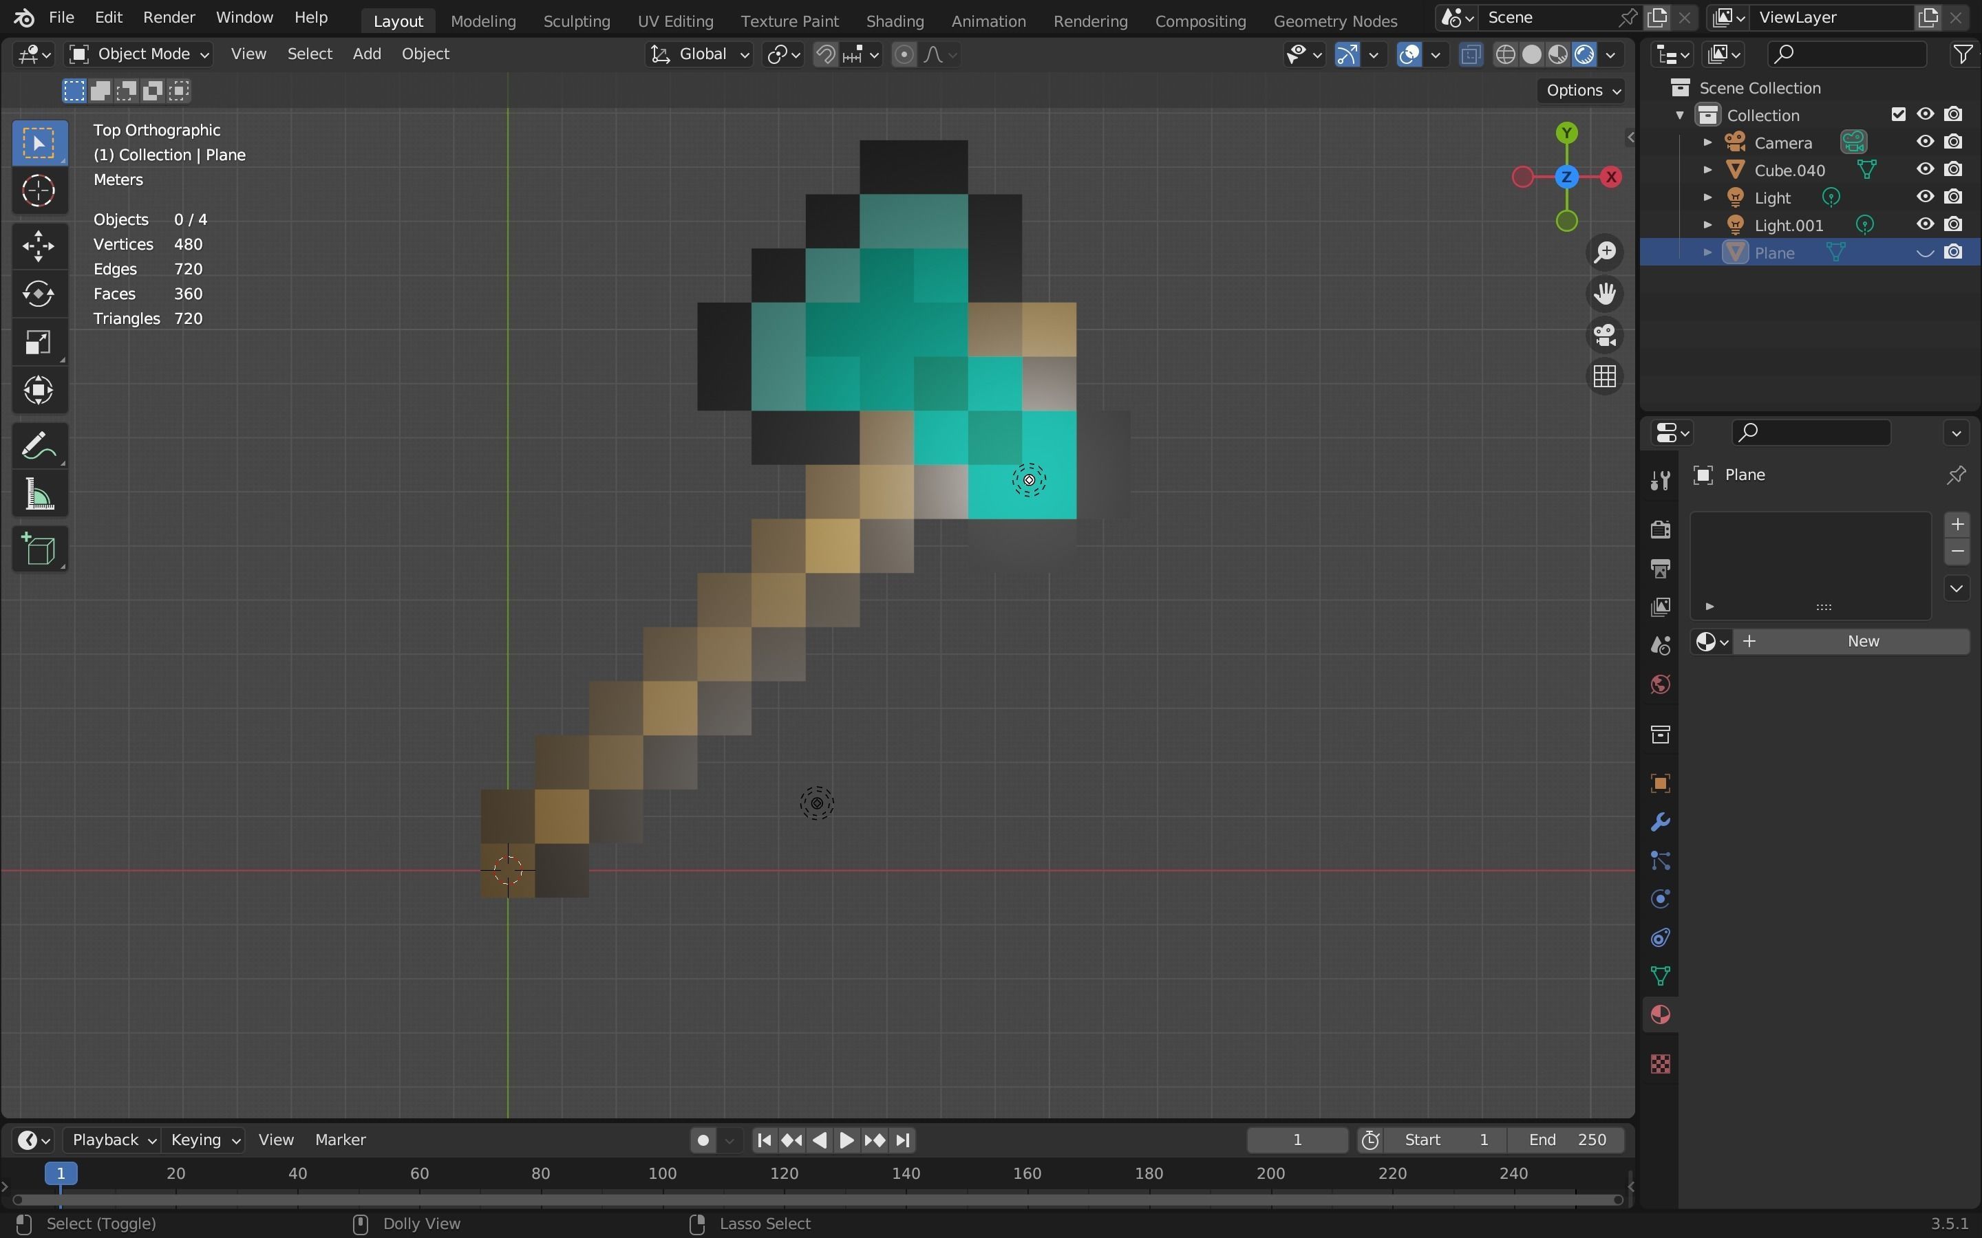Play the animation forward
Viewport: 1982px width, 1238px height.
coord(846,1140)
